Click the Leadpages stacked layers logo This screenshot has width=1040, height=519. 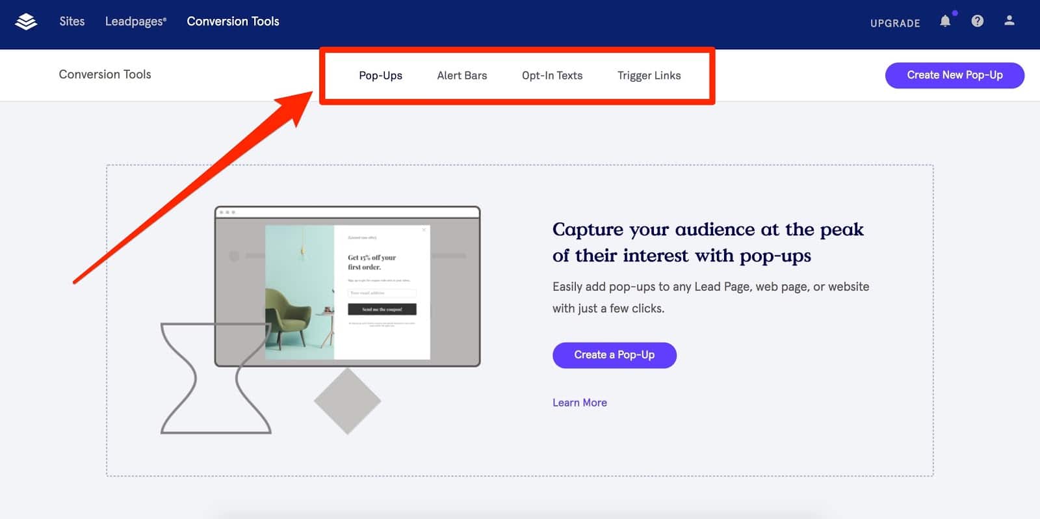click(x=26, y=21)
